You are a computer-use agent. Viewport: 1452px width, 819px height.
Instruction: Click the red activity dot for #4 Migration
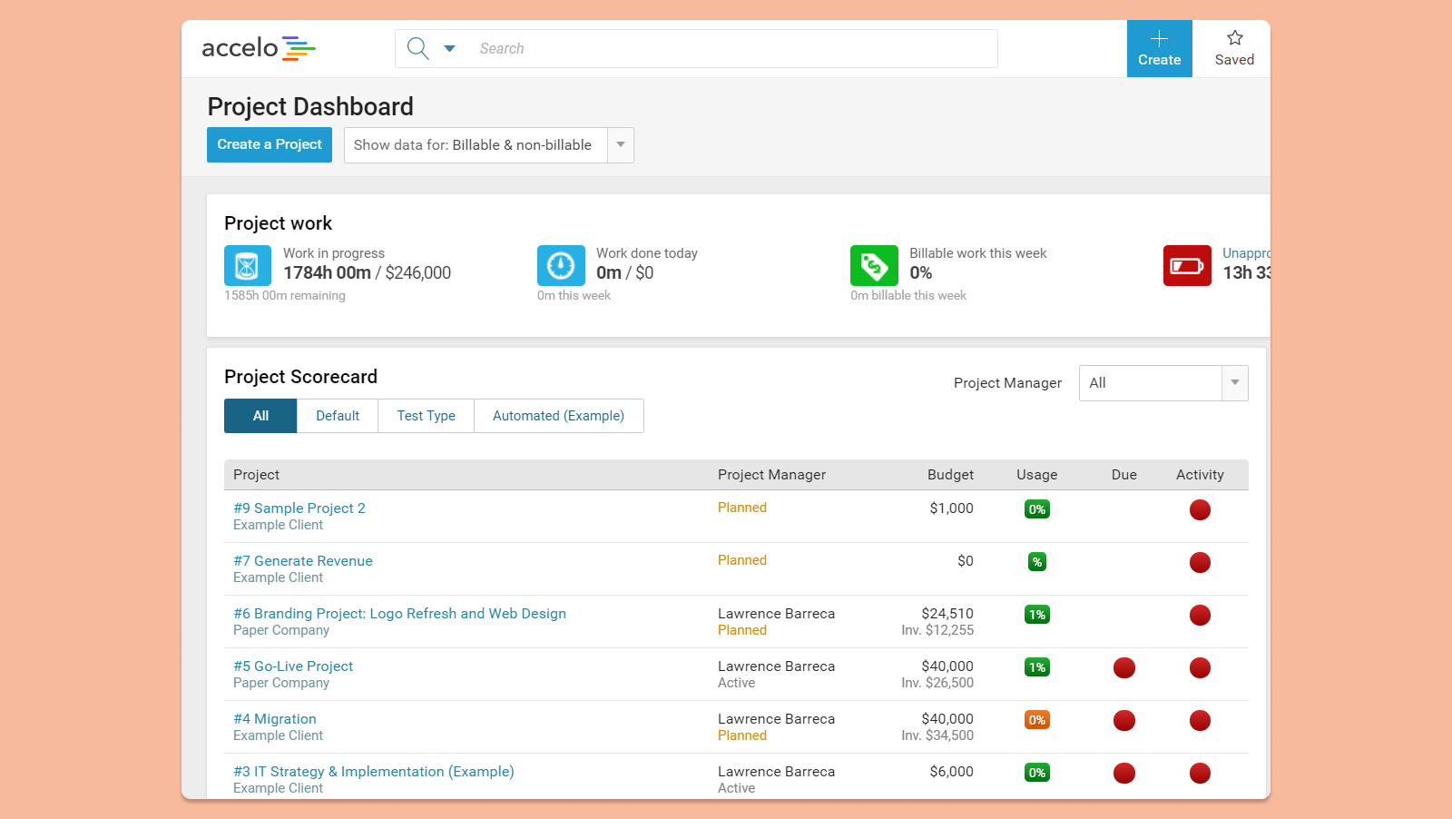click(1200, 720)
